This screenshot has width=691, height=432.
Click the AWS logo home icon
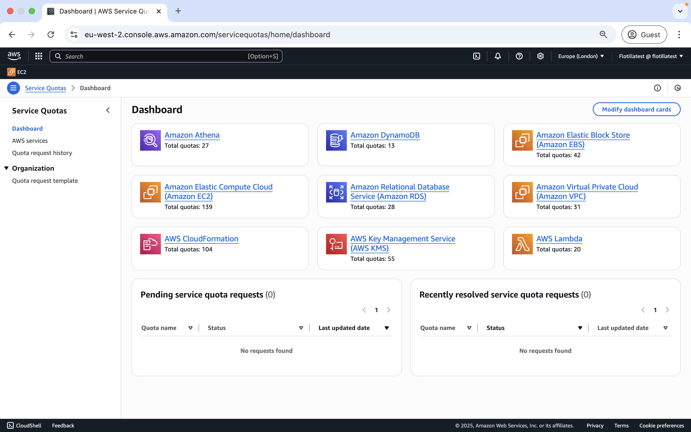point(14,56)
